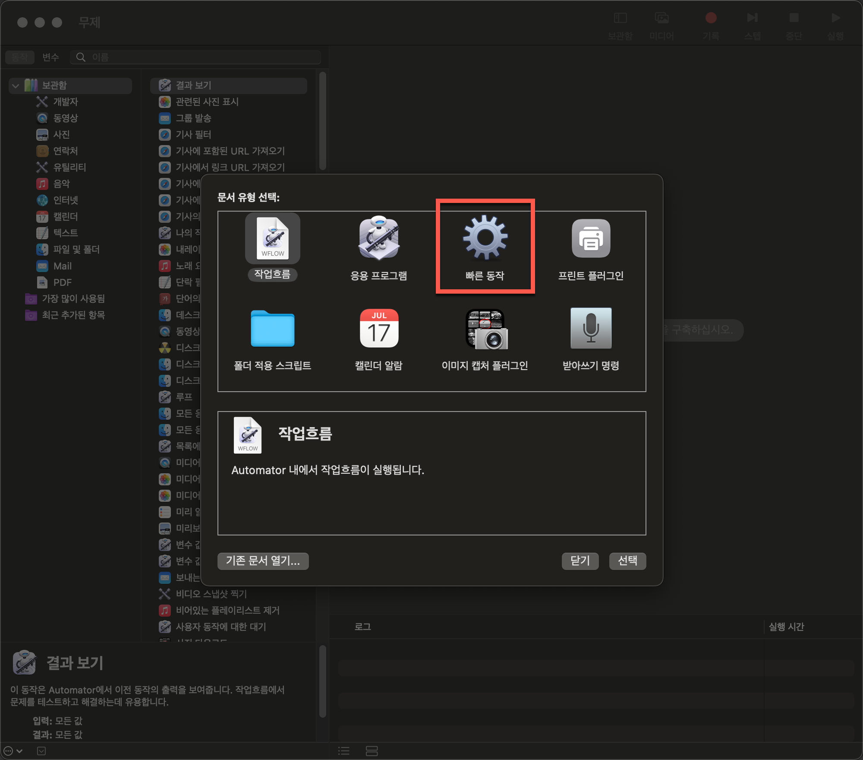Click the 이름 search field
The image size is (863, 760).
click(x=203, y=57)
